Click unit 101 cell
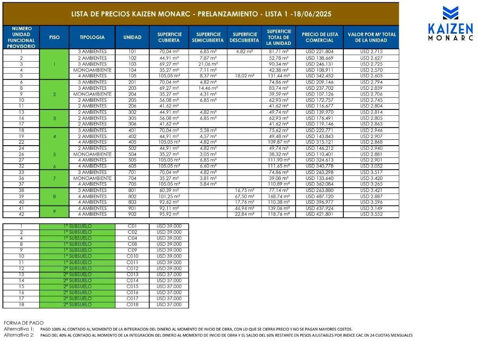478x341 pixels. click(132, 52)
